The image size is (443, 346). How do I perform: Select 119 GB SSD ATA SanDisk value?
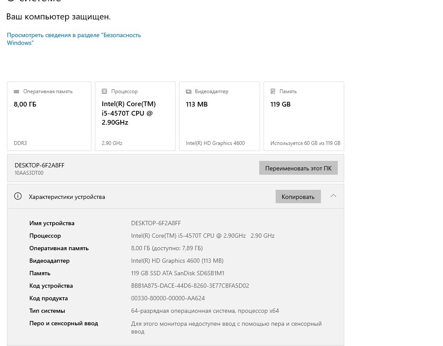point(177,274)
